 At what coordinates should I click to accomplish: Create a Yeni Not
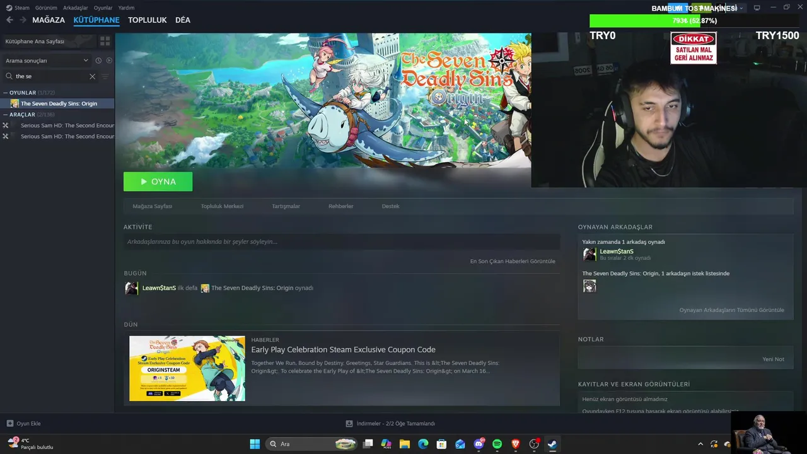pos(773,359)
